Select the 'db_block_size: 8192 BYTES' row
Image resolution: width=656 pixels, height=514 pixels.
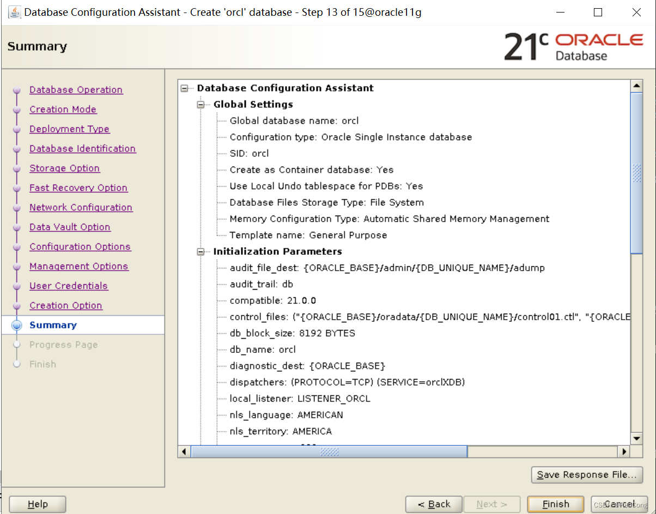pos(293,333)
